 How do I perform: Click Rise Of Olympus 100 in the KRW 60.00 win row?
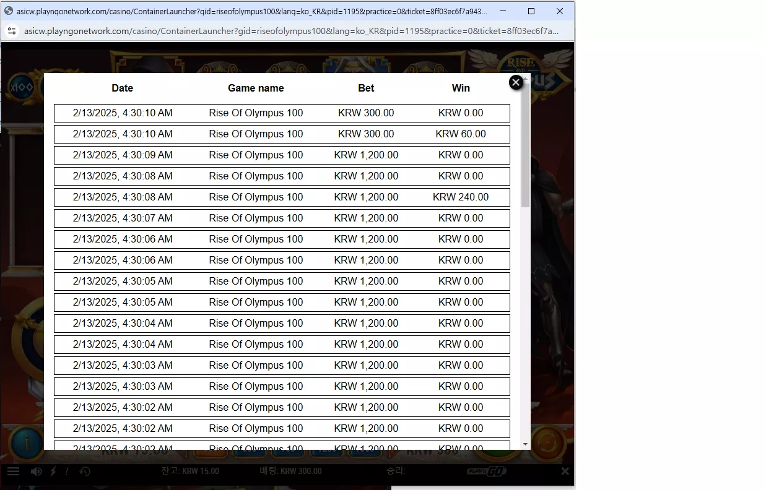256,134
